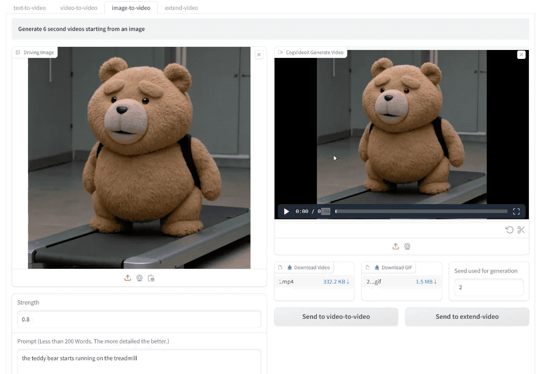Screen dimensions: 542x374
Task: Click Send to extend-video button
Action: click(x=467, y=317)
